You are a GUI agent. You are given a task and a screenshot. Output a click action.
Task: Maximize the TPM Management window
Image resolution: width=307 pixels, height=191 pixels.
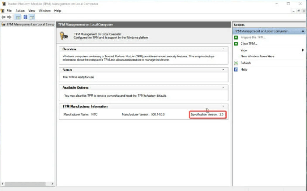(288, 4)
